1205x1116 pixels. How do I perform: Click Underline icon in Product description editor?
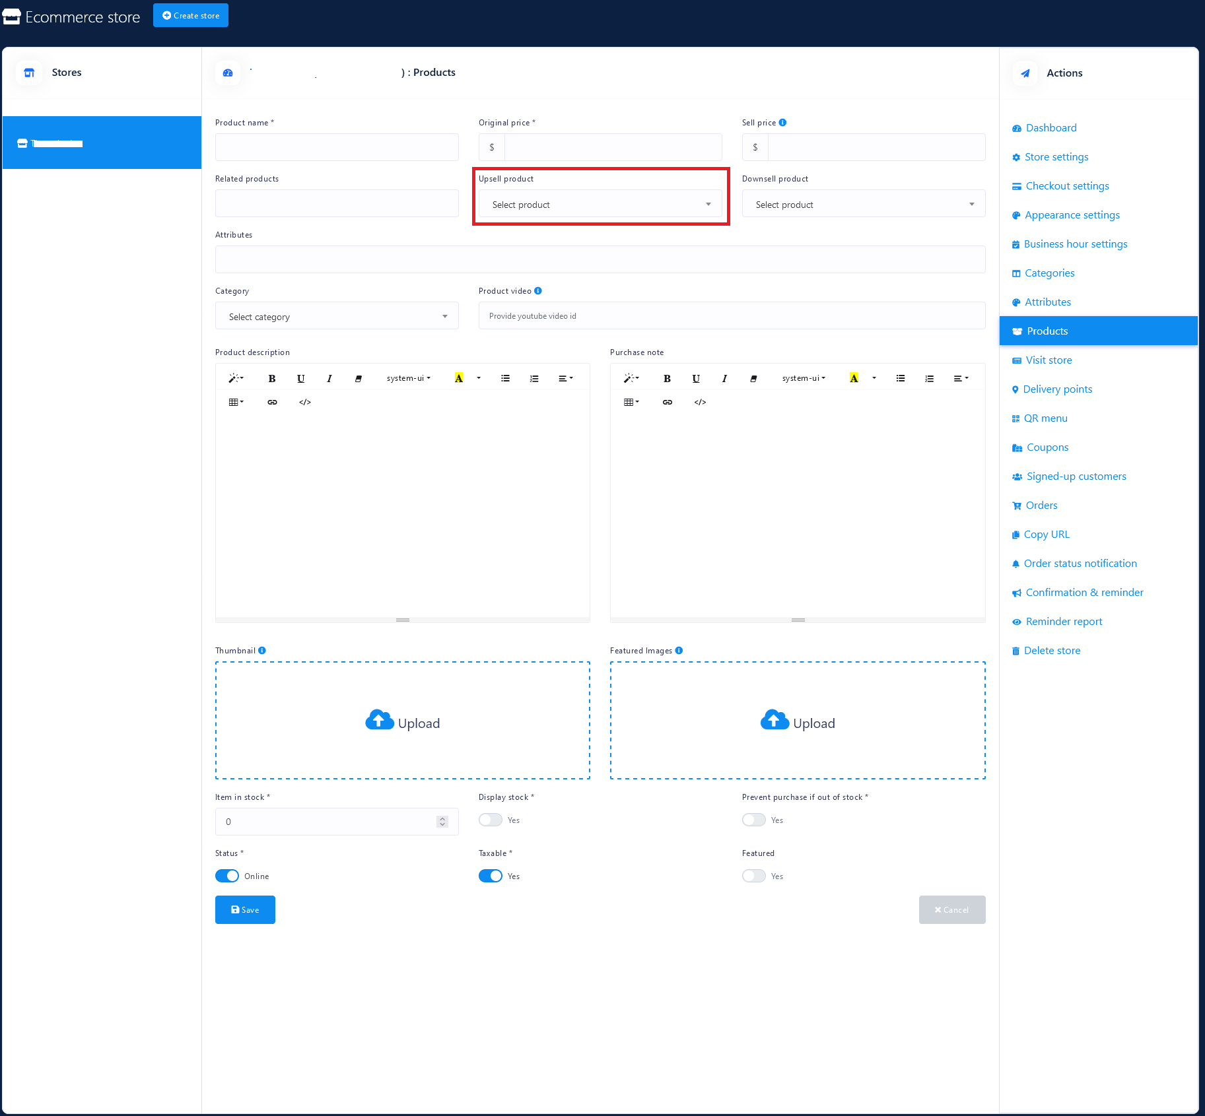[300, 378]
